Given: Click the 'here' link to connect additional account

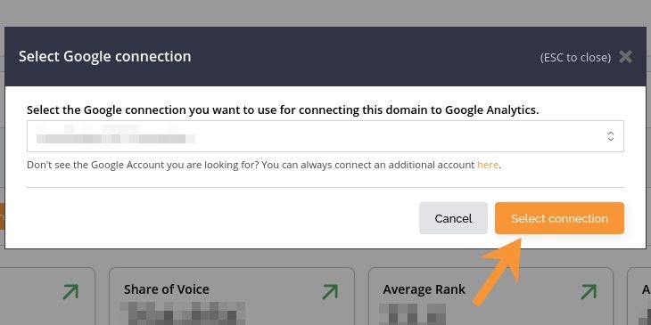Looking at the screenshot, I should pos(488,165).
